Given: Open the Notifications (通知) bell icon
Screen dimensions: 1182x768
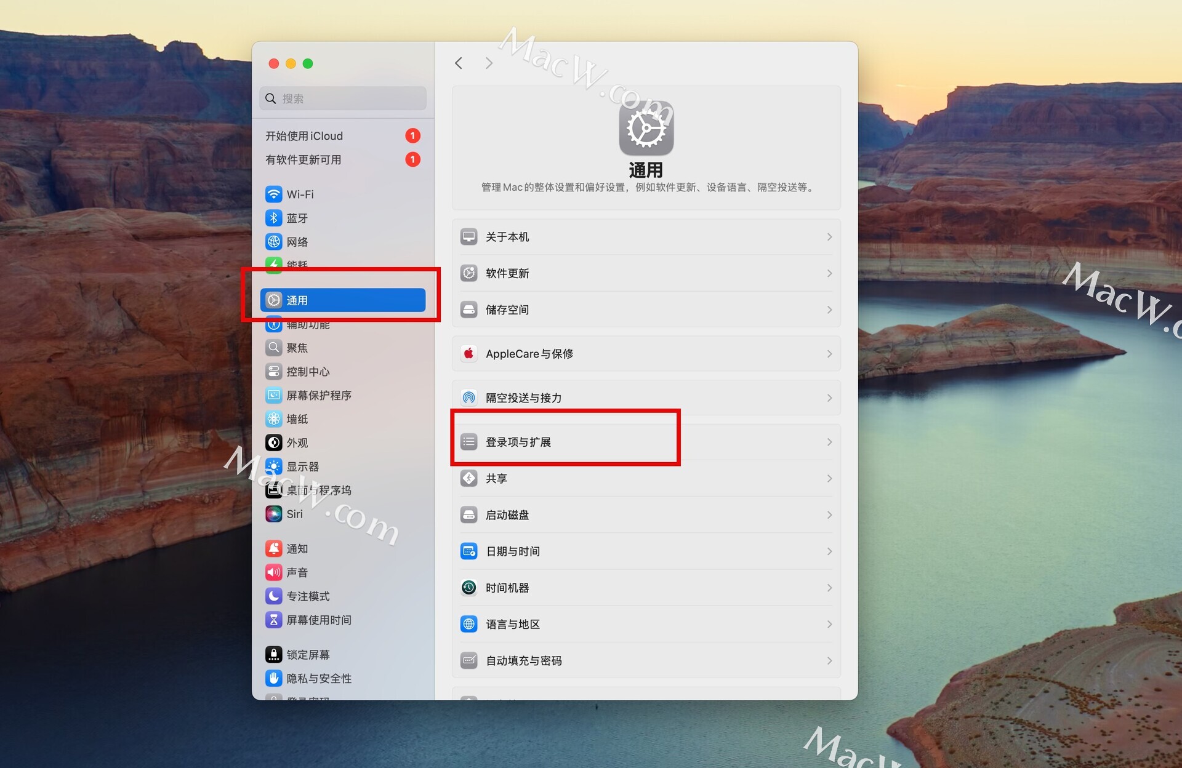Looking at the screenshot, I should coord(274,549).
